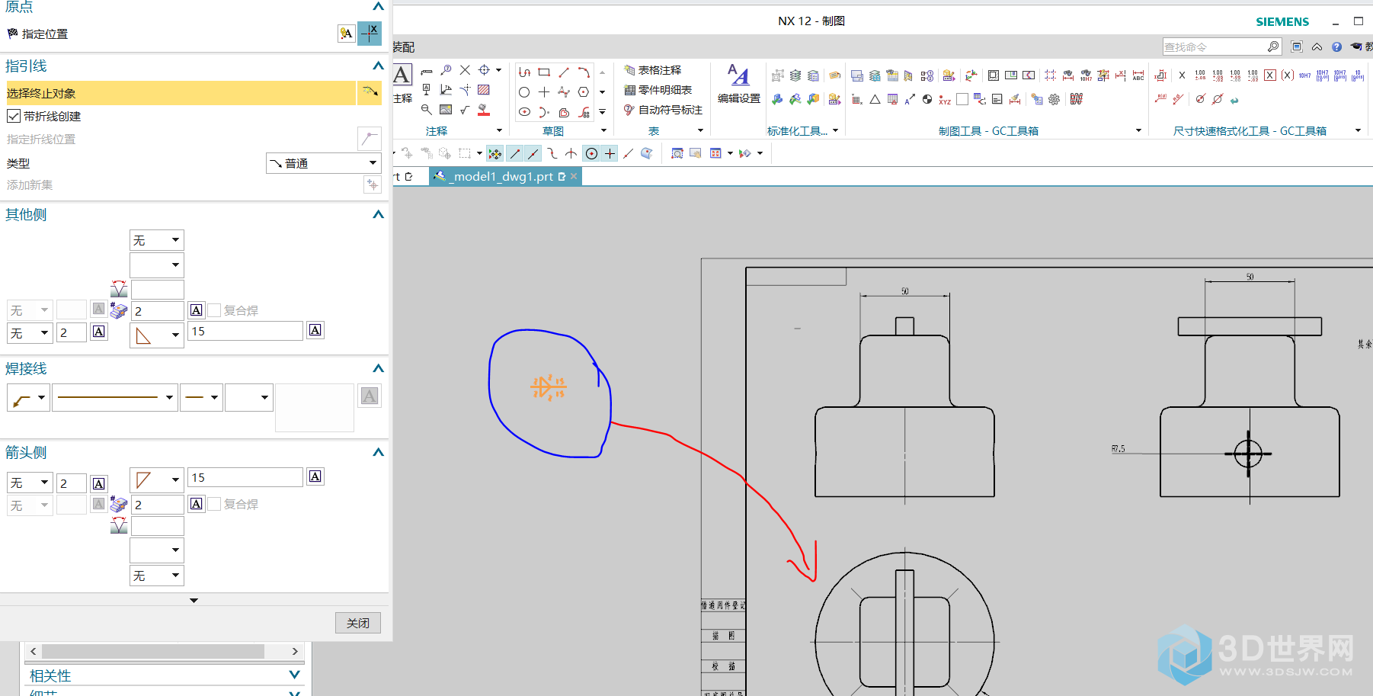The width and height of the screenshot is (1373, 696).
Task: Collapse the 焊接线 section
Action: pos(378,368)
